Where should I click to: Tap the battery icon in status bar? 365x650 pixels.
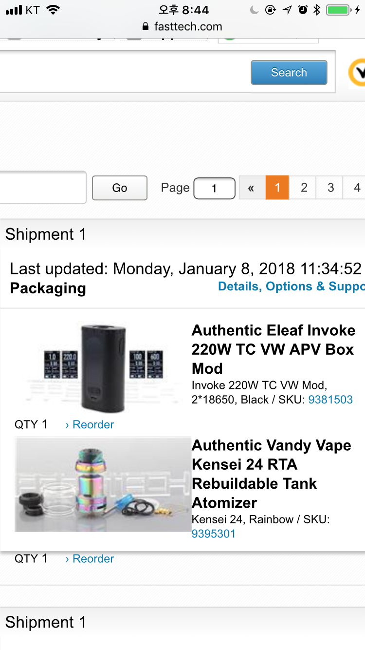click(x=338, y=10)
